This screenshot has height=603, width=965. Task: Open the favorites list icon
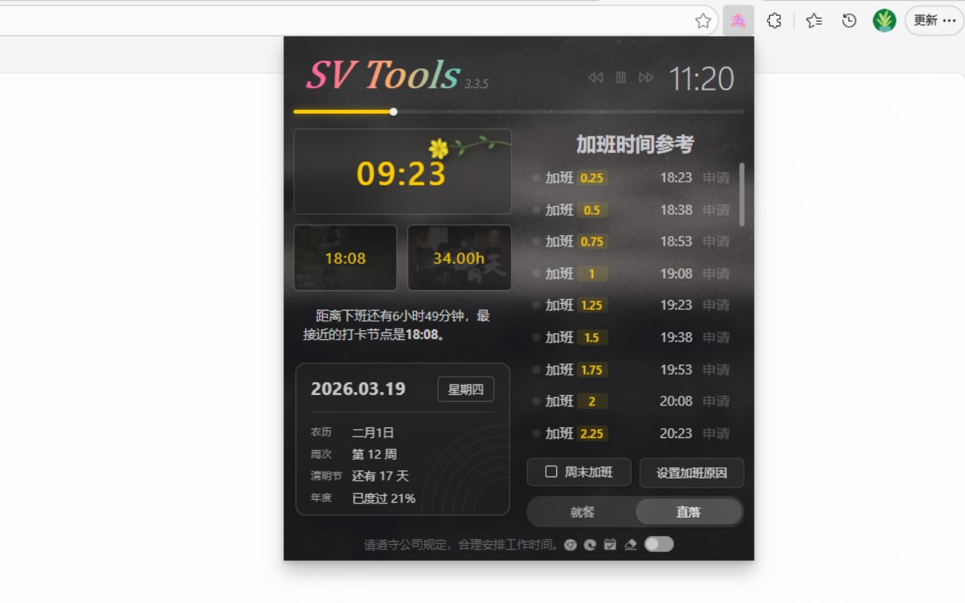click(814, 21)
